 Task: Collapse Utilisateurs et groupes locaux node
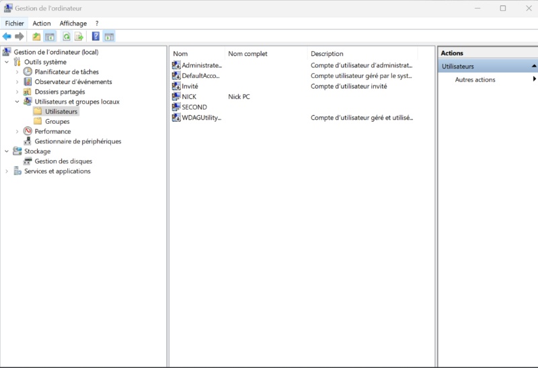[17, 102]
